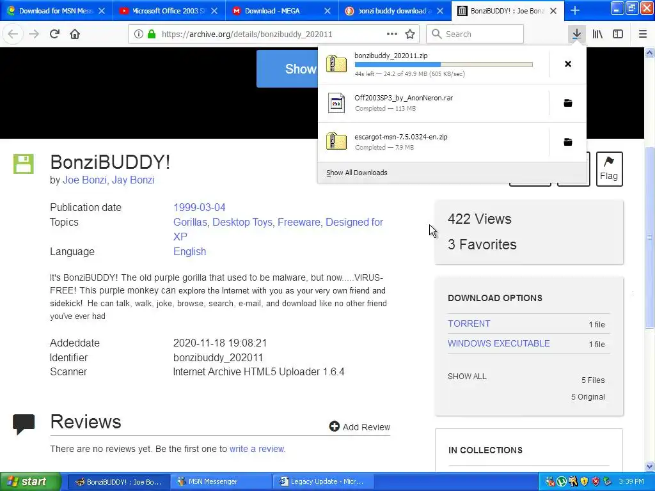Open the Library toolbar icon
Screen dimensions: 655x491
click(x=597, y=34)
